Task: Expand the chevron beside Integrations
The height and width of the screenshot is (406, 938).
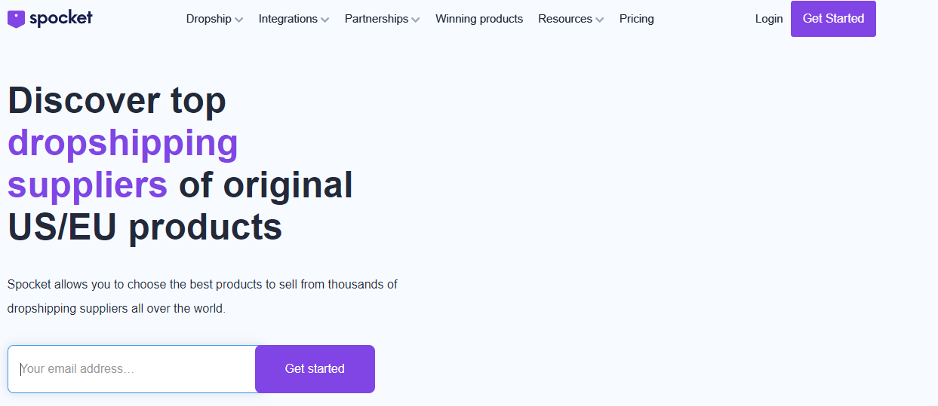Action: (325, 20)
